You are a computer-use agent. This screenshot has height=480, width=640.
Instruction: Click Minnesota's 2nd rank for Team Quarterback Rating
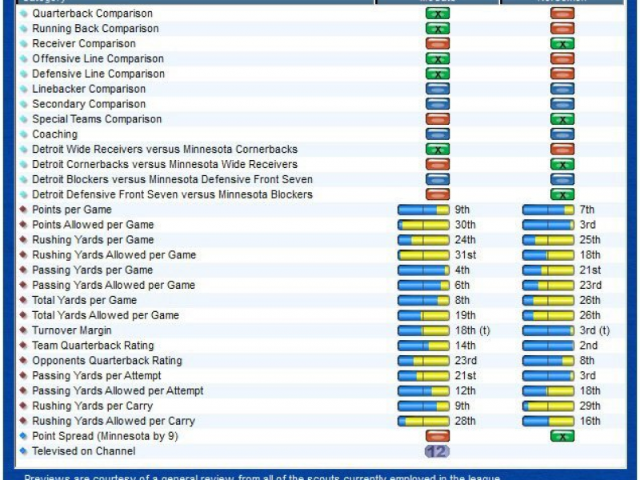click(589, 346)
